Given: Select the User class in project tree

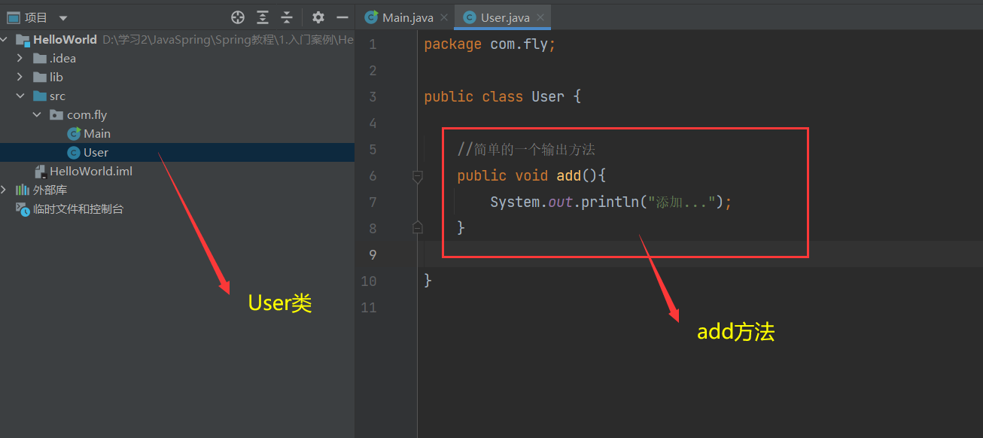Looking at the screenshot, I should 96,152.
